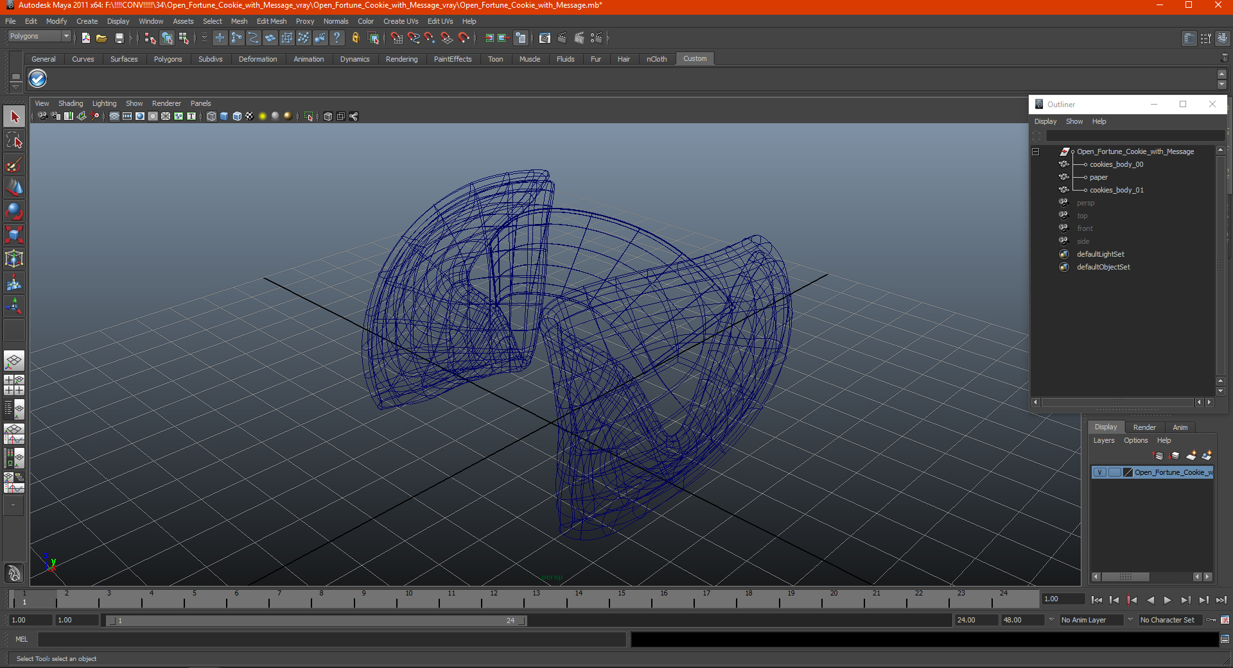
Task: Play animation forwards
Action: (x=1167, y=600)
